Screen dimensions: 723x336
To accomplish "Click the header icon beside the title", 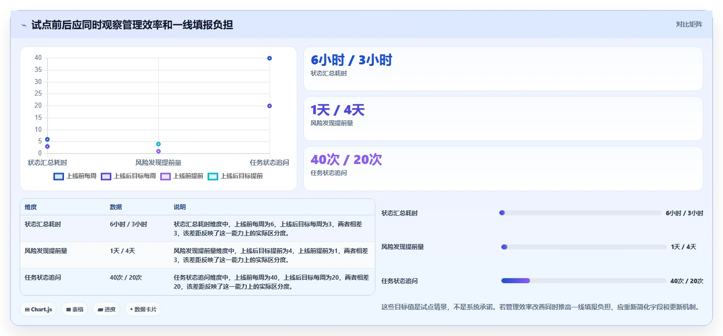I will click(x=24, y=25).
